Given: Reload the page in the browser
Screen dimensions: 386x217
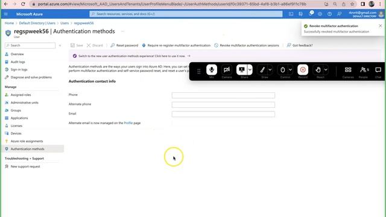Looking at the screenshot, I should (x=23, y=4).
